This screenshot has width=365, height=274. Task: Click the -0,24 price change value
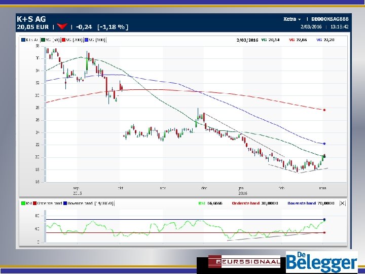[x=84, y=27]
